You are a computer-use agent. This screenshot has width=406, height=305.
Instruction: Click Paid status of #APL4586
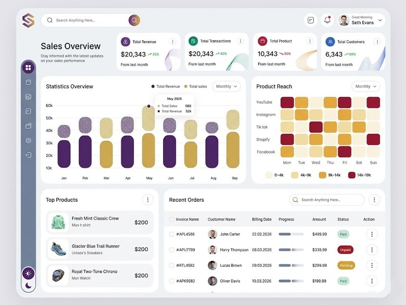point(343,234)
